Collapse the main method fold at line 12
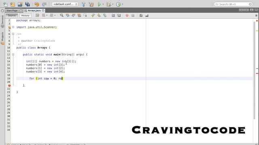This screenshot has height=145, width=259. point(13,54)
